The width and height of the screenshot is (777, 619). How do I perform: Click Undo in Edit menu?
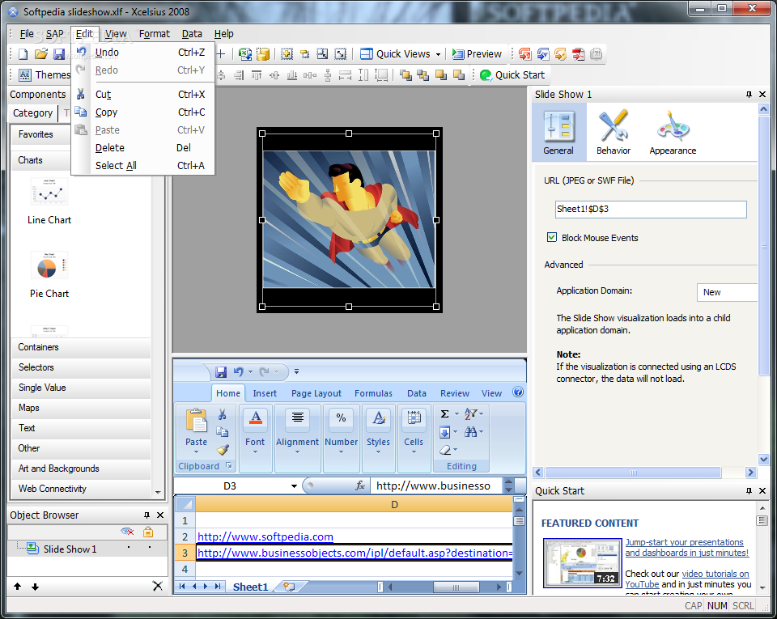coord(142,52)
